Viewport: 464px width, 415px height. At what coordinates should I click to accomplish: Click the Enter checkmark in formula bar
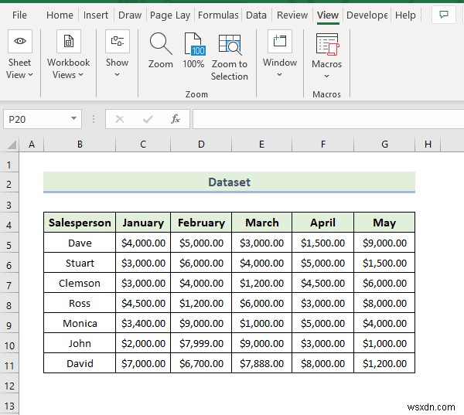[x=148, y=119]
